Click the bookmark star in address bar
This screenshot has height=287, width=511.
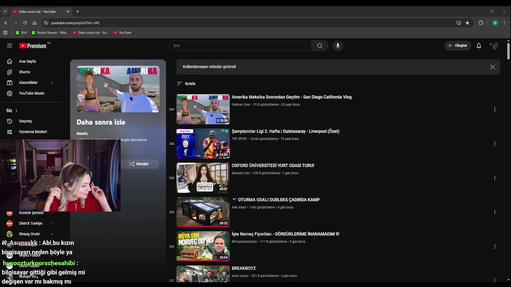pos(467,23)
